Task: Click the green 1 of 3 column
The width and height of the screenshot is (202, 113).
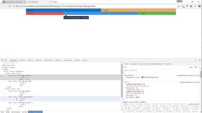Action: 157,13
